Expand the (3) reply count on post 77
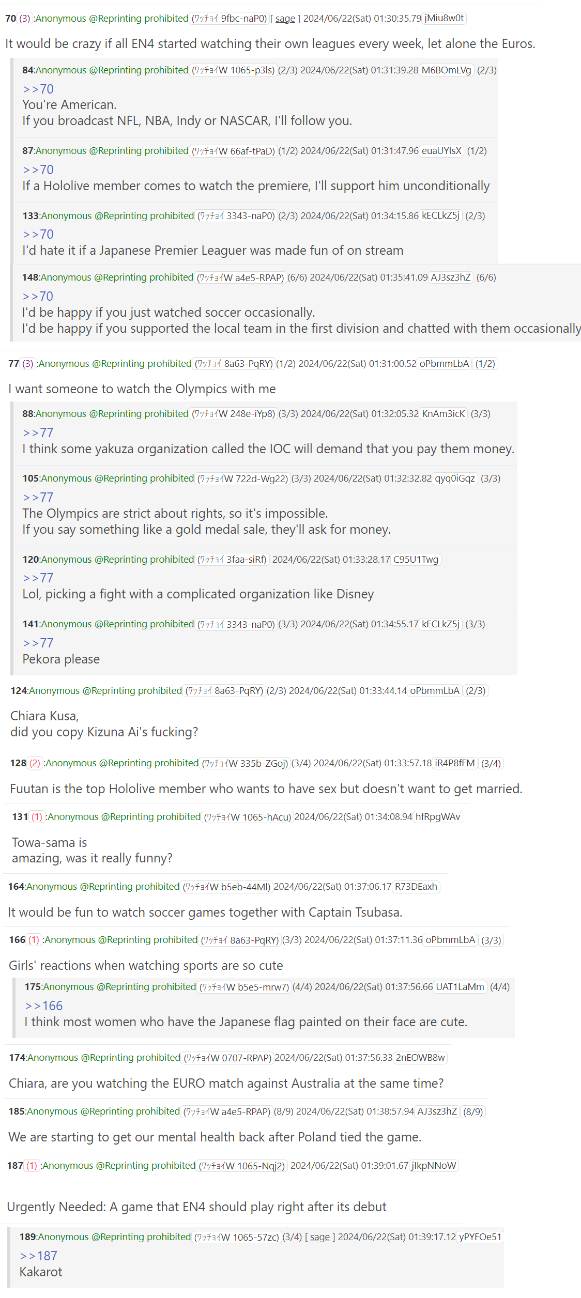Screen dimensions: 581x1298 (x=28, y=364)
